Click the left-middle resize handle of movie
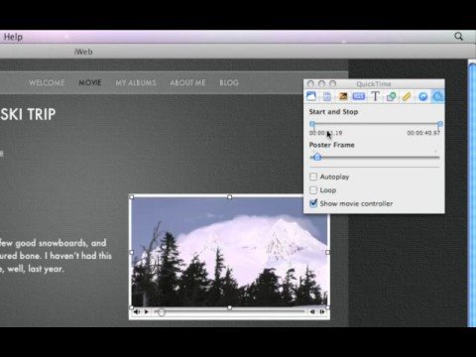476x357 pixels. coord(131,252)
